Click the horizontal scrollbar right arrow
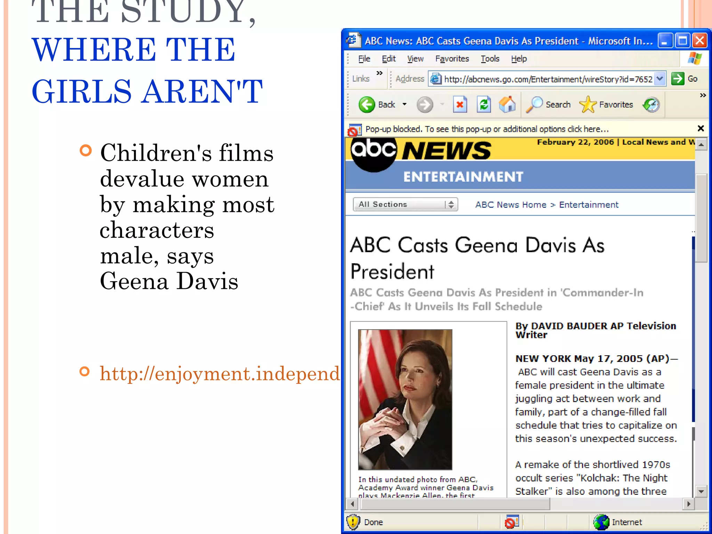 (x=689, y=503)
